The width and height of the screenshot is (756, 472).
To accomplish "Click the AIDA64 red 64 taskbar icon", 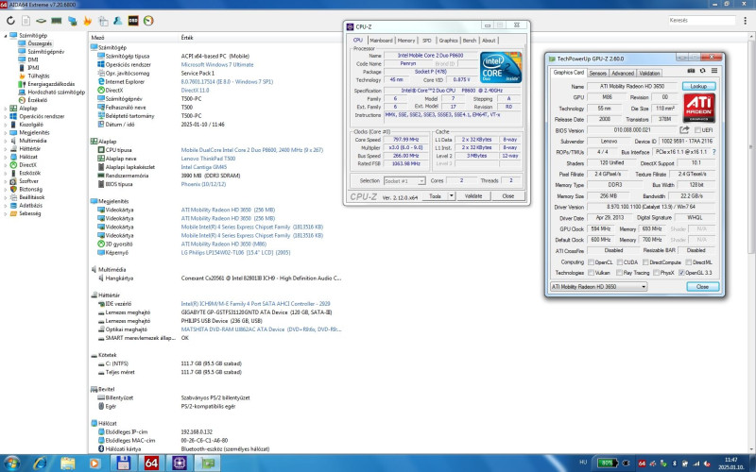I will (x=151, y=463).
